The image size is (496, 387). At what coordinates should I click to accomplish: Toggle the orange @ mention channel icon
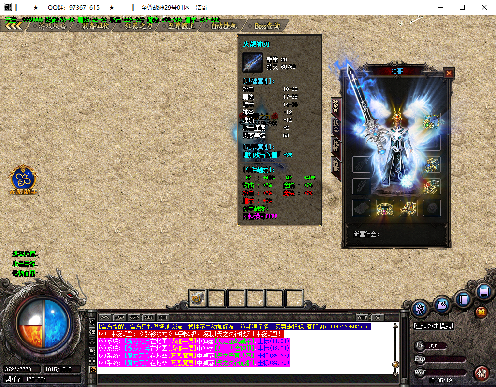(93, 369)
